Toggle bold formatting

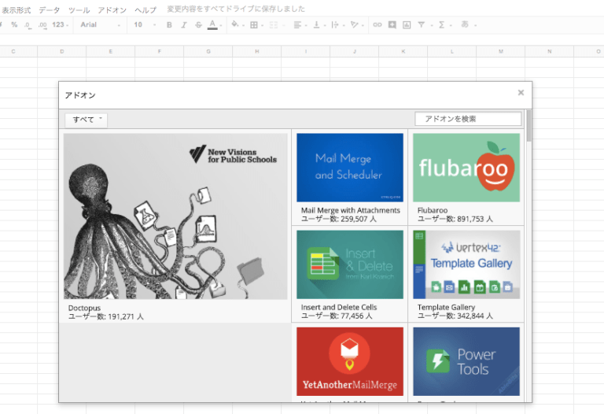(169, 24)
